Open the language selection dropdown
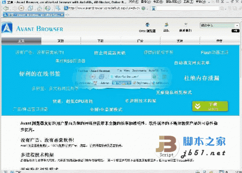The height and width of the screenshot is (173, 242). [220, 25]
